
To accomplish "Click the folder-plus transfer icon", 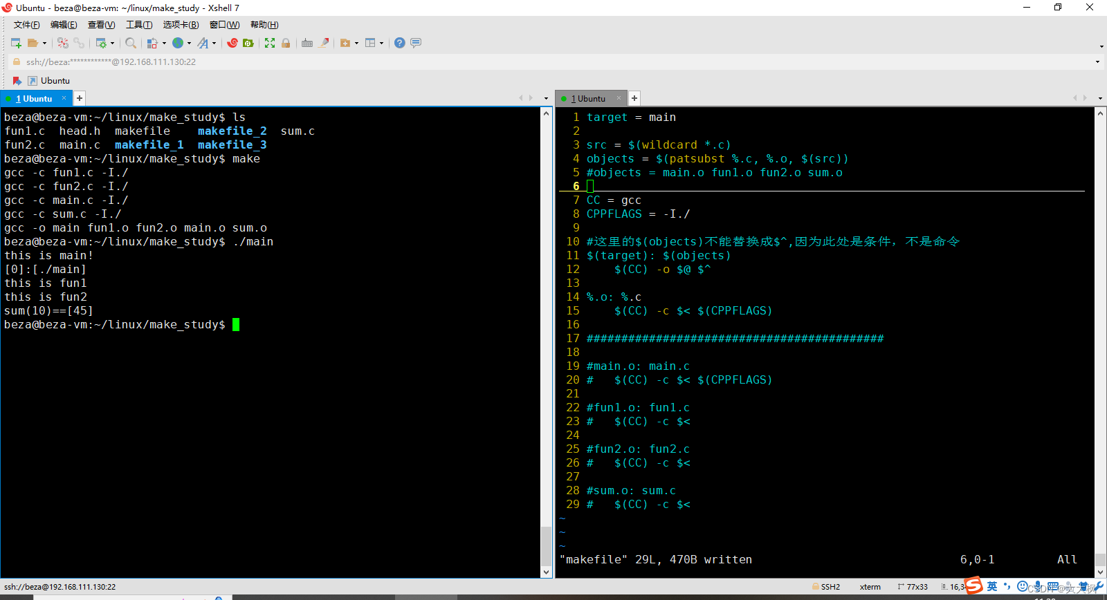I will (345, 43).
